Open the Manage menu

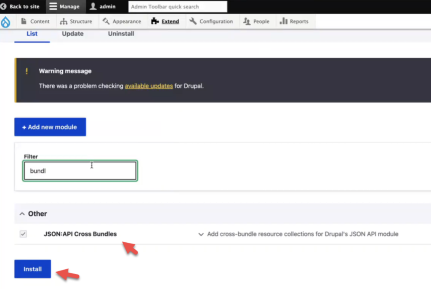pos(65,6)
